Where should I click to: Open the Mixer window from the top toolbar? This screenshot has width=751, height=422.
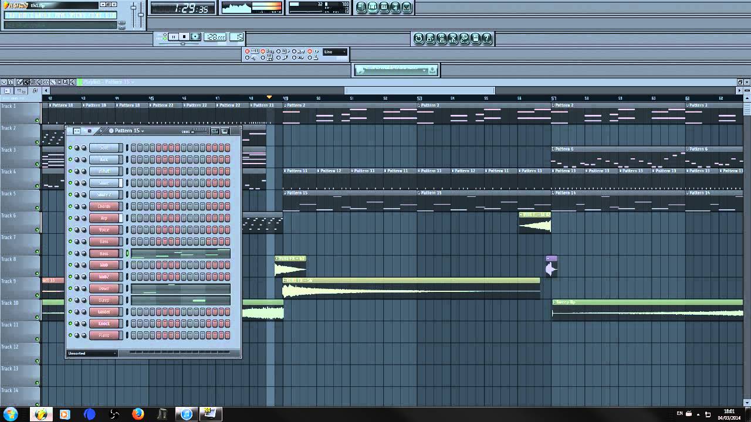point(407,7)
